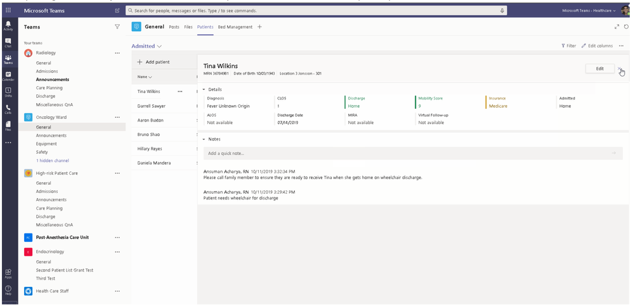Switch to the Bed Management tab

pos(235,27)
